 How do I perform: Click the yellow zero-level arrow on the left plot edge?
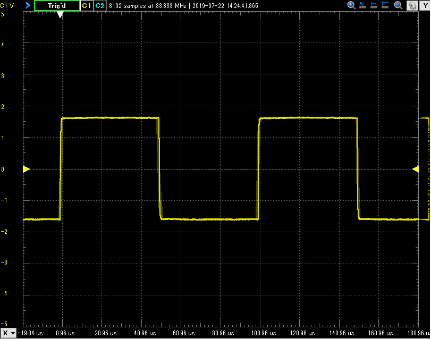[x=26, y=169]
